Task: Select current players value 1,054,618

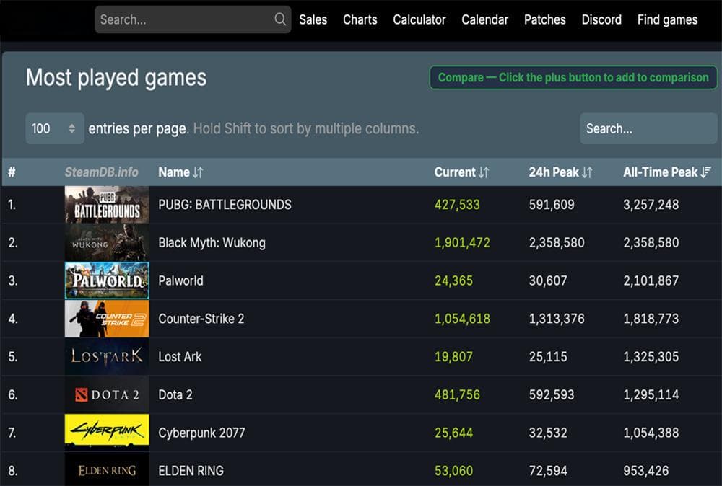Action: [462, 319]
